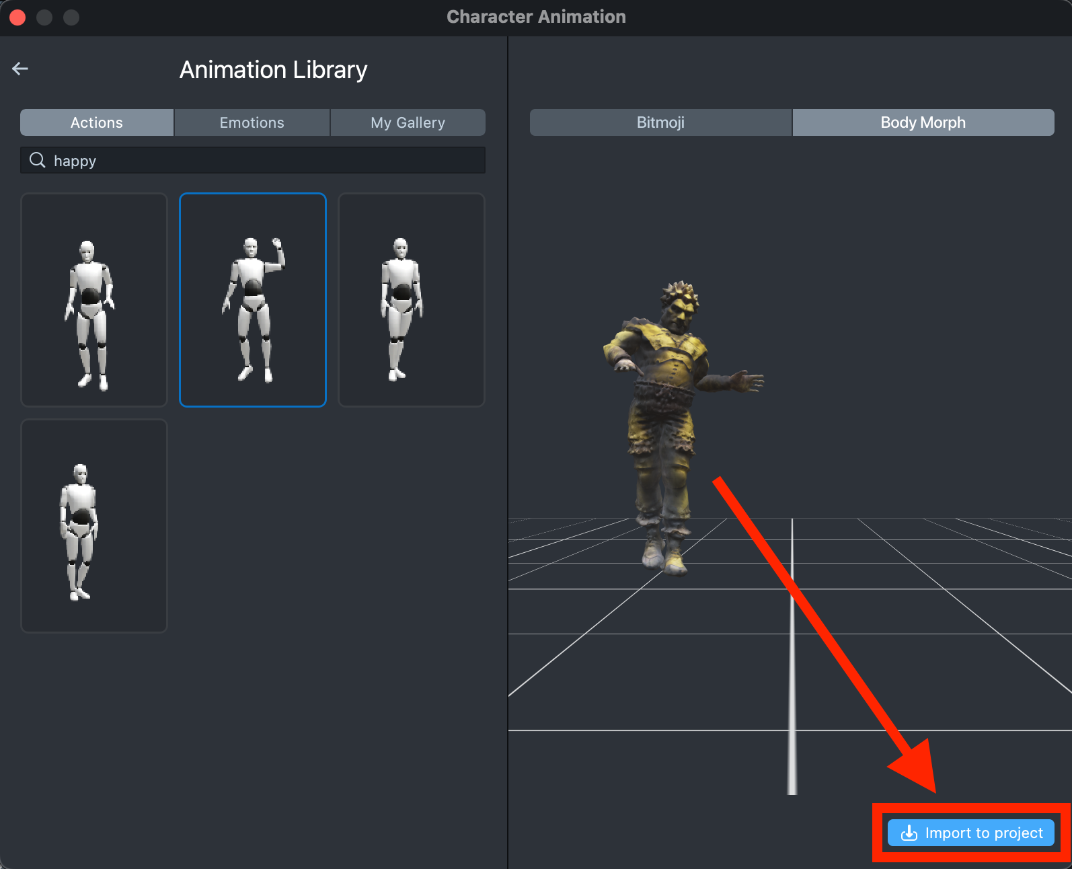1072x869 pixels.
Task: Select the highlighted waving mannequin animation
Action: coord(253,300)
